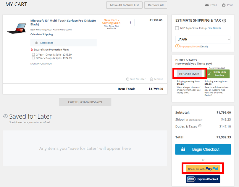This screenshot has height=187, width=239.
Task: Click the Surface Pro X product thumbnail
Action: pos(17,28)
